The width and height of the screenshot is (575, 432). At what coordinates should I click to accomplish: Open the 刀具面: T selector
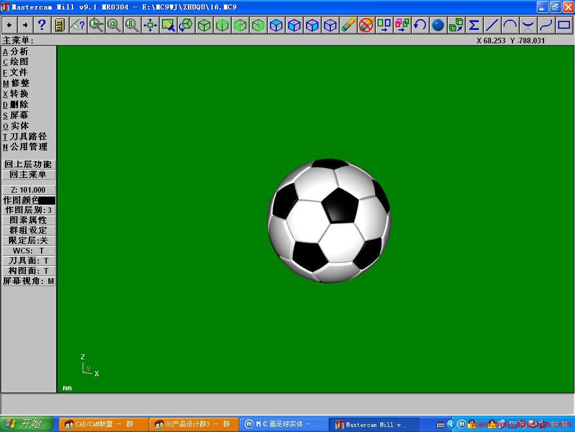tap(29, 261)
